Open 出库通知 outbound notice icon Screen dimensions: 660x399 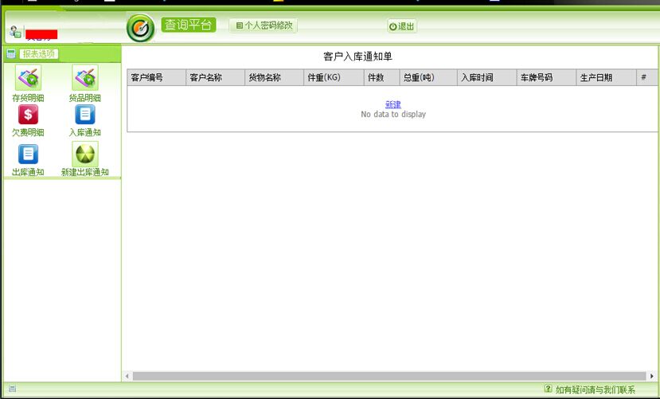coord(28,155)
